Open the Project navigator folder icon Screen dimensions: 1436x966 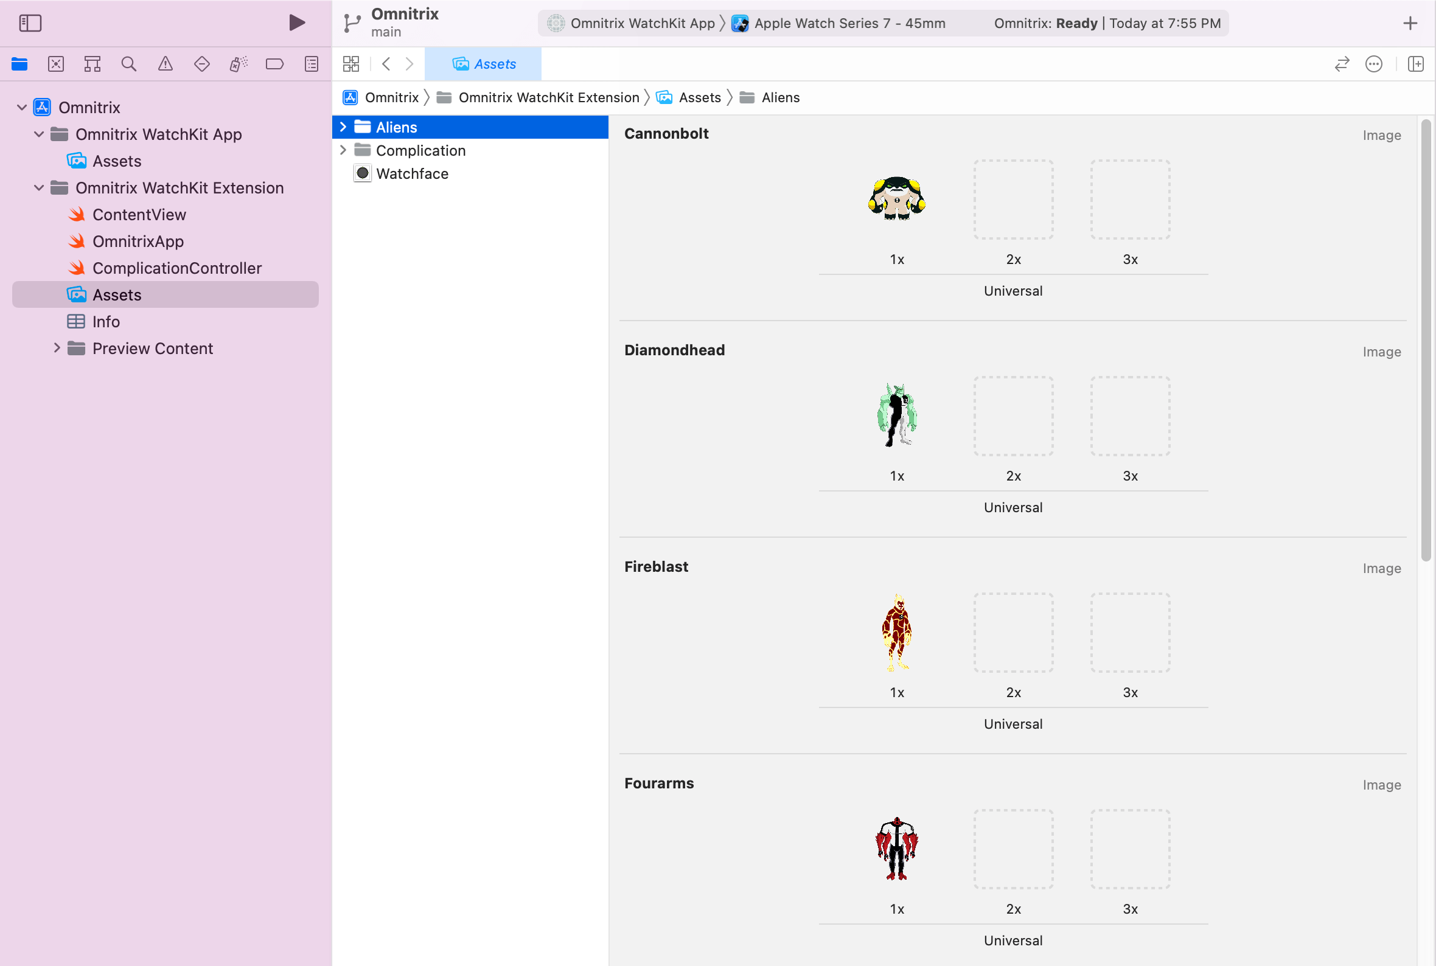click(19, 64)
